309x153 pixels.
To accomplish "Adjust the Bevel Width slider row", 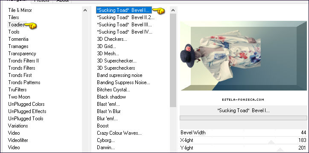I will [243, 133].
